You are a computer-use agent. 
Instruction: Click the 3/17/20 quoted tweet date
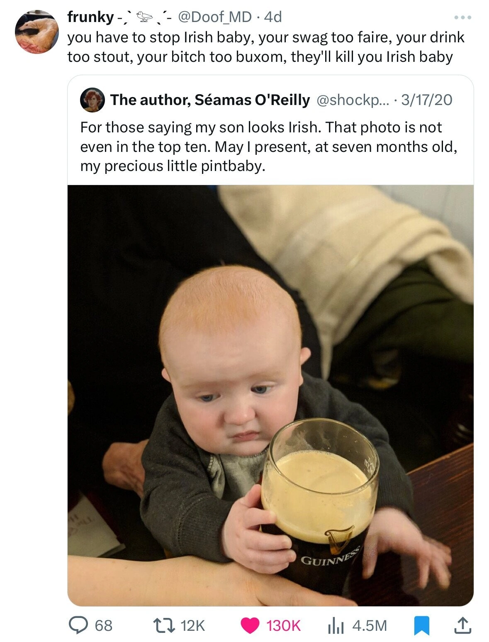(427, 100)
